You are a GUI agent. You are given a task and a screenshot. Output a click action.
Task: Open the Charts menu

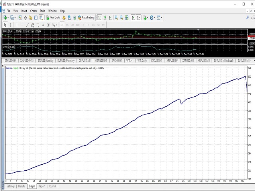click(33, 11)
